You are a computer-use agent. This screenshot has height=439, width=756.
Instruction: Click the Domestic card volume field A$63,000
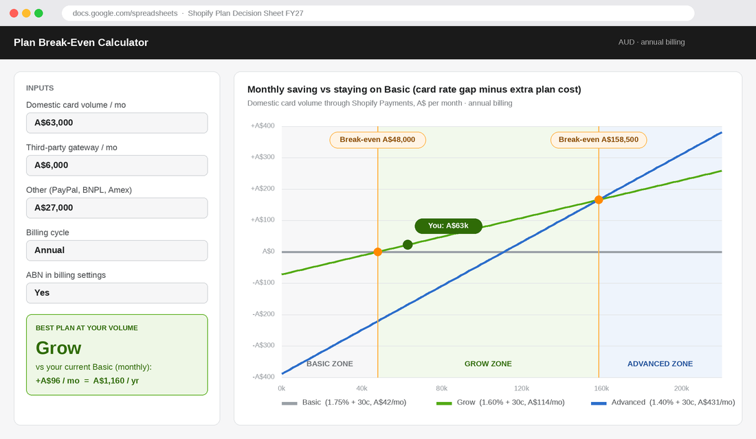coord(117,123)
